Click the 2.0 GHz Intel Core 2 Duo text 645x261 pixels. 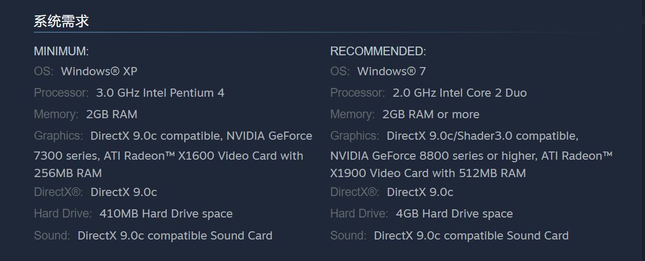(459, 93)
